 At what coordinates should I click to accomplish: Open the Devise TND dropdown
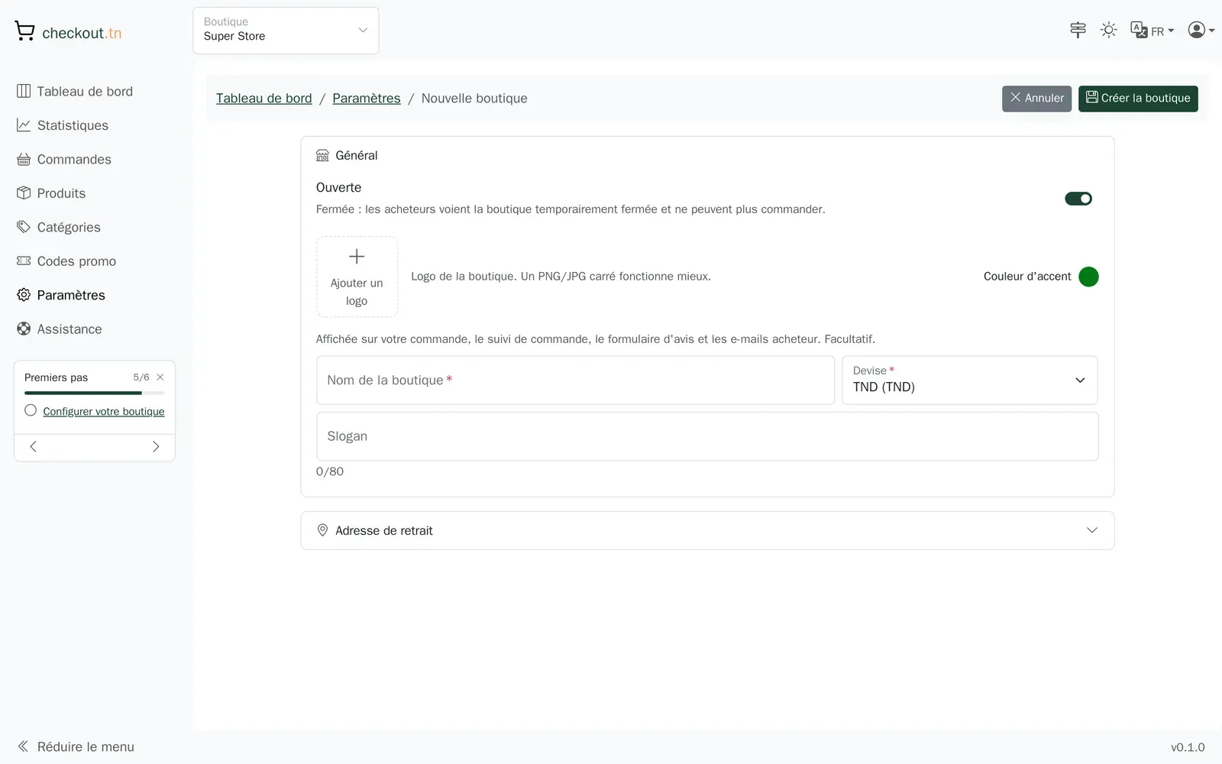(970, 380)
